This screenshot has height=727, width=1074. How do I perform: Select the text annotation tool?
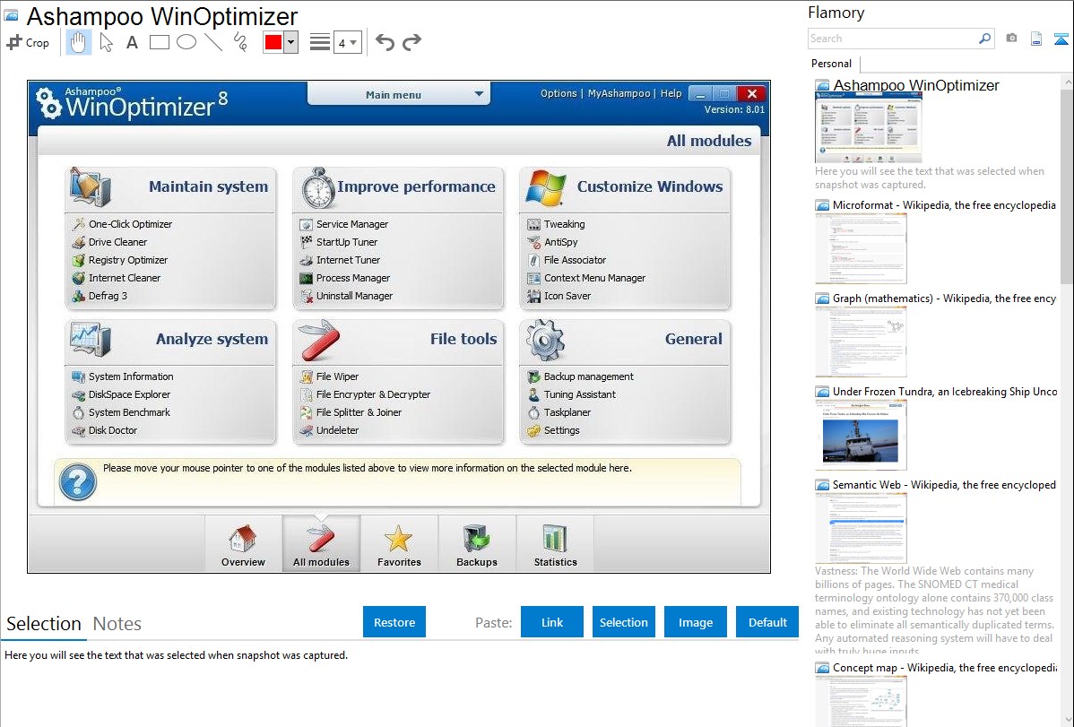point(132,42)
